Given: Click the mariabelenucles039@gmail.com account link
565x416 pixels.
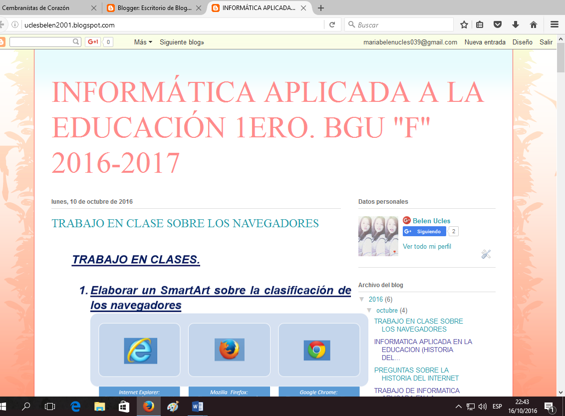Looking at the screenshot, I should 410,42.
